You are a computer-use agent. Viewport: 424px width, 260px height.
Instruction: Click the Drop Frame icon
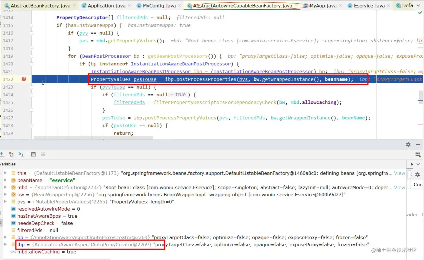click(11, 154)
